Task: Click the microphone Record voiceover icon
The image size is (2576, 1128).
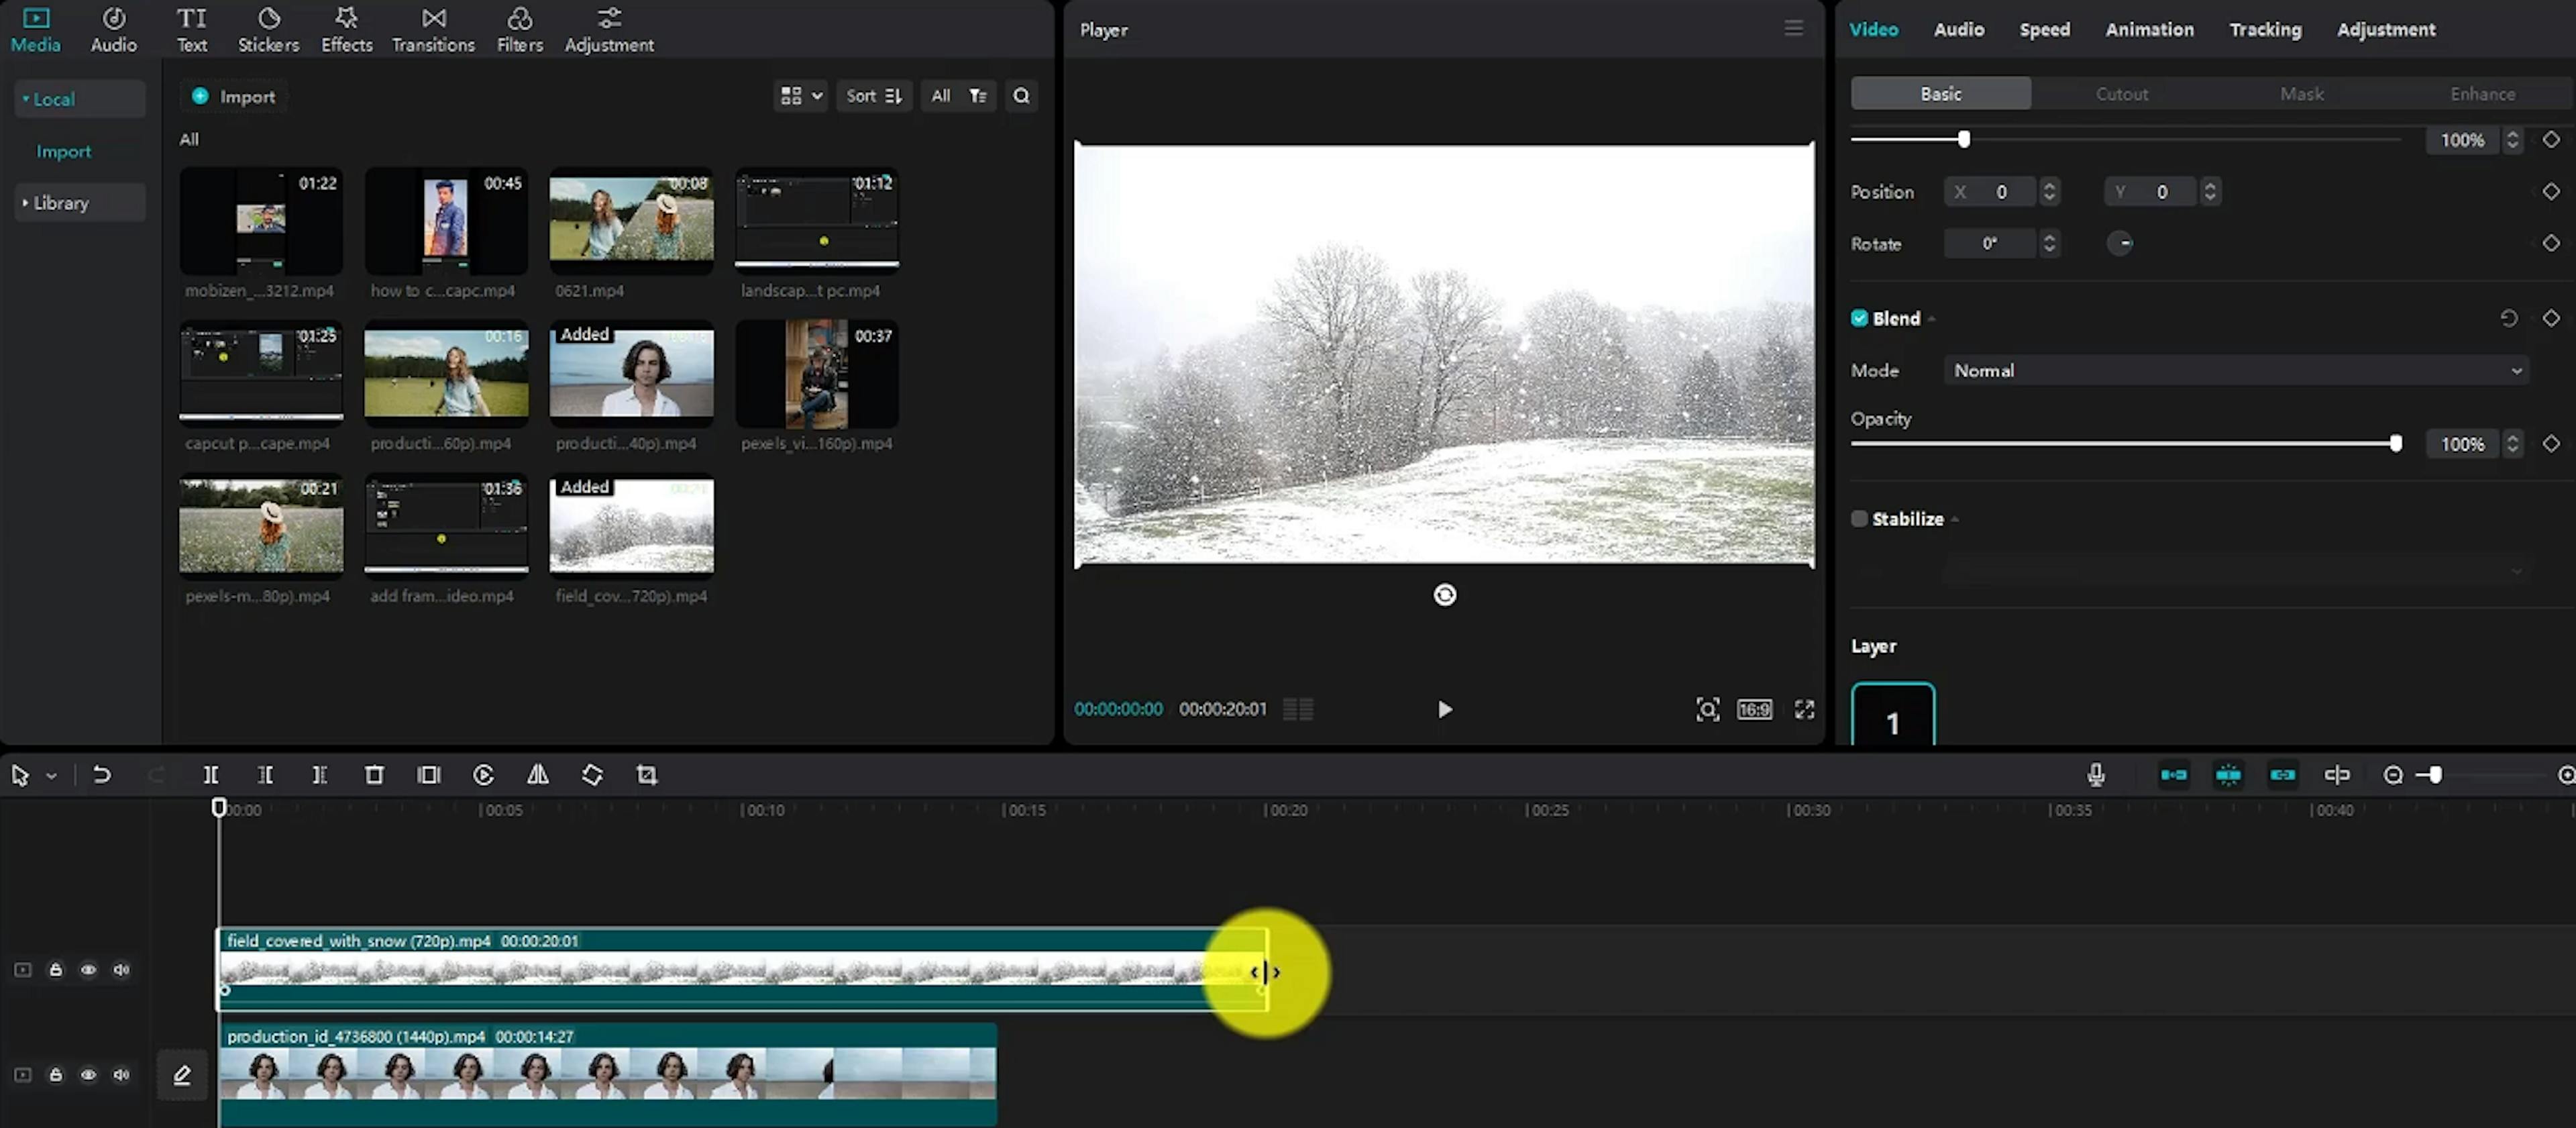Action: tap(2096, 775)
